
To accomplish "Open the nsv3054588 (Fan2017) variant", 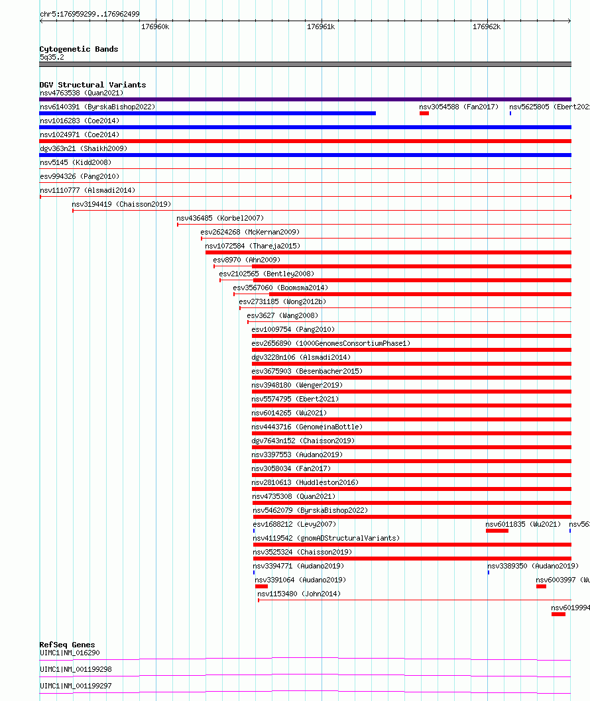I will pyautogui.click(x=459, y=107).
